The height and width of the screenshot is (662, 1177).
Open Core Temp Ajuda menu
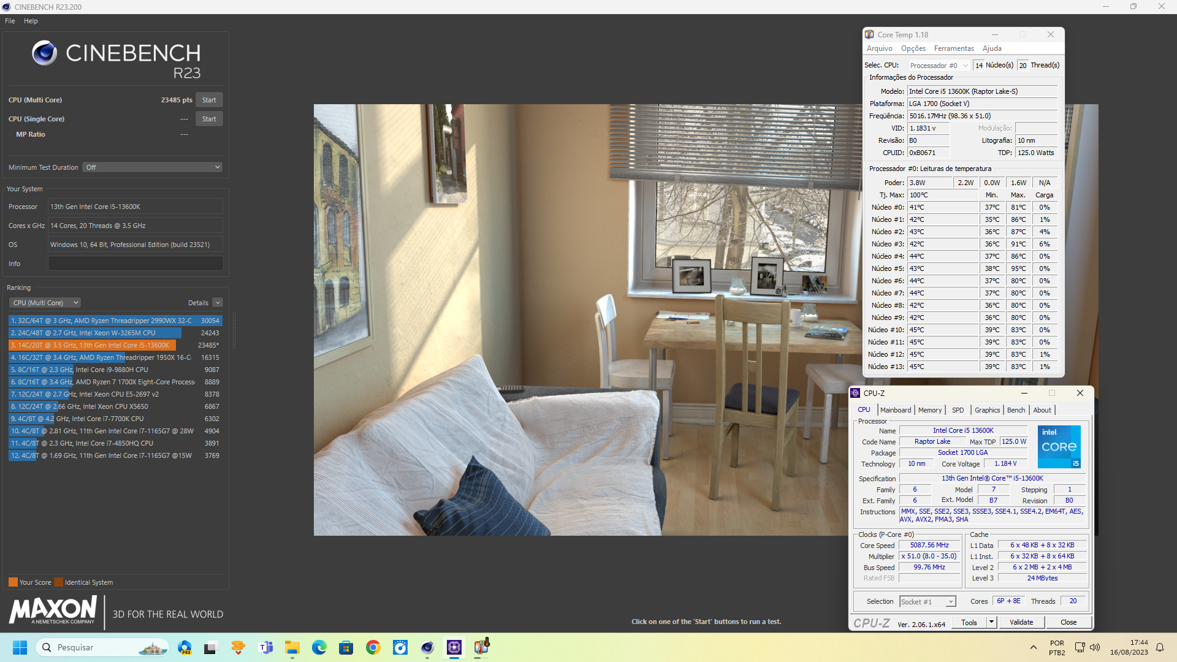(x=992, y=48)
